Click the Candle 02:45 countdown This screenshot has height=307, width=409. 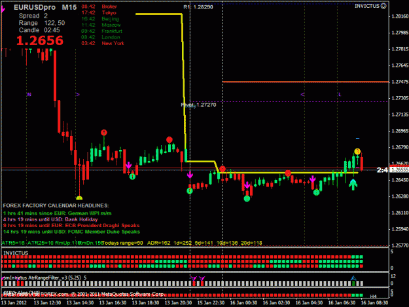(39, 30)
